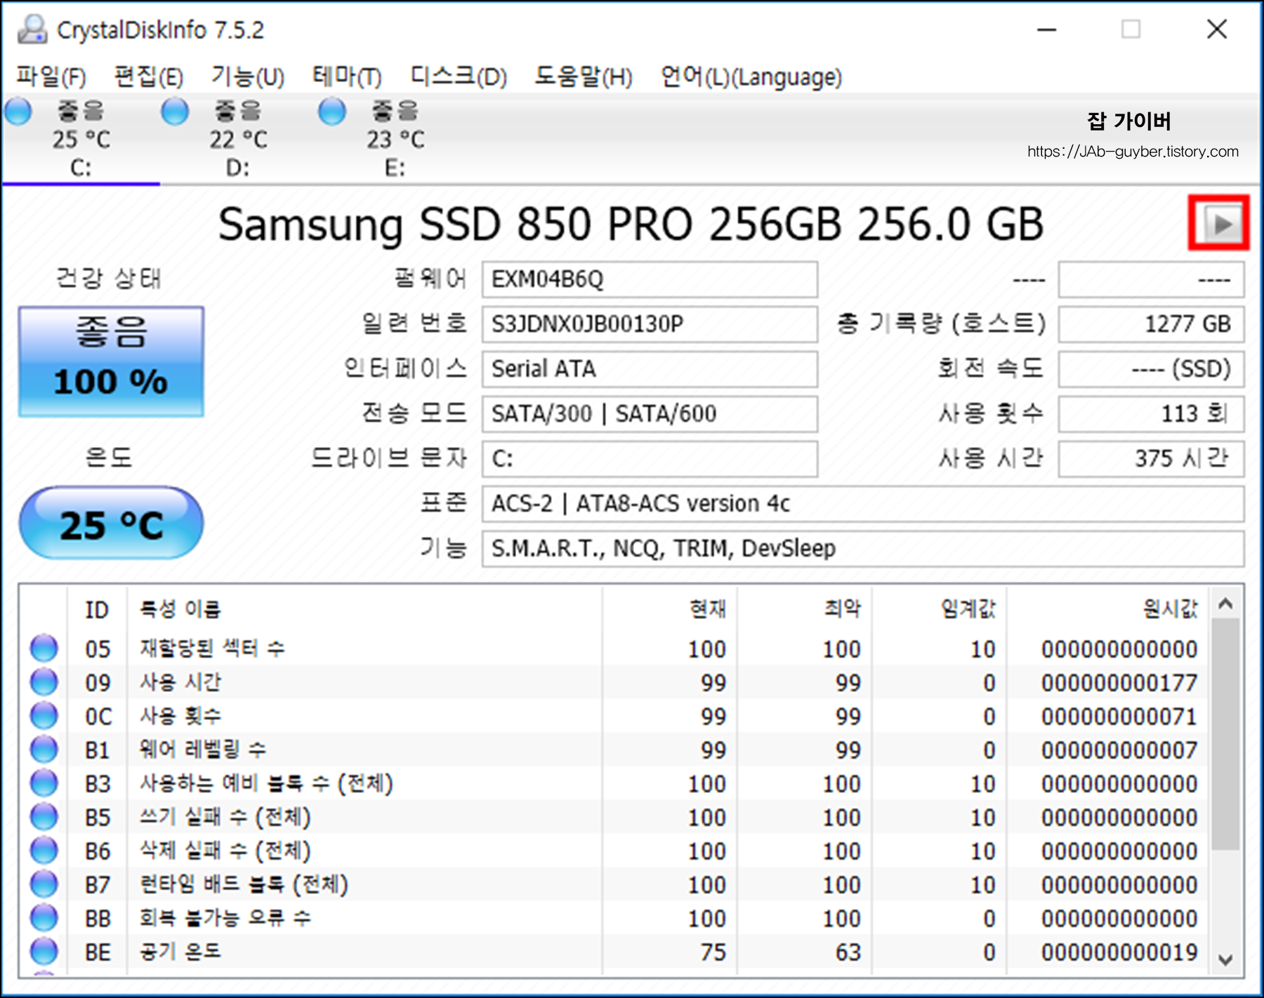Click raw value 000000000177
The image size is (1264, 998).
click(x=1119, y=682)
